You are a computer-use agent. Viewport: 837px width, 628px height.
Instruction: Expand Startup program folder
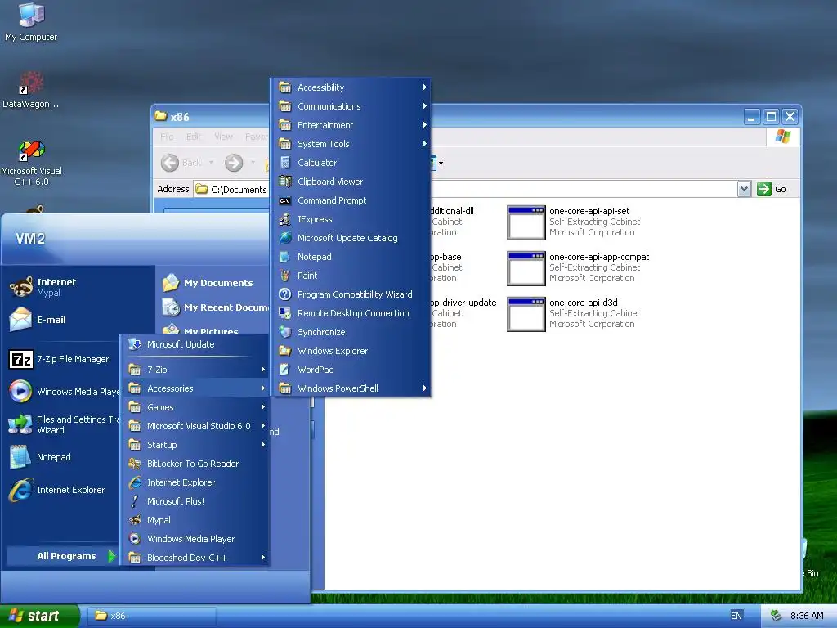coord(195,445)
